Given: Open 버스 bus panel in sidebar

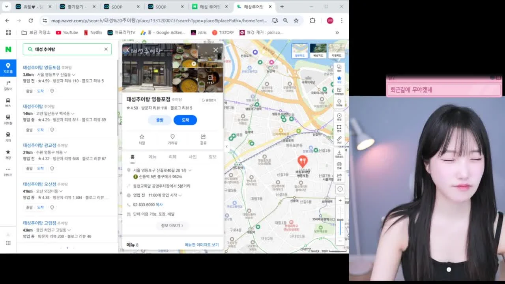Looking at the screenshot, I should pyautogui.click(x=8, y=103).
